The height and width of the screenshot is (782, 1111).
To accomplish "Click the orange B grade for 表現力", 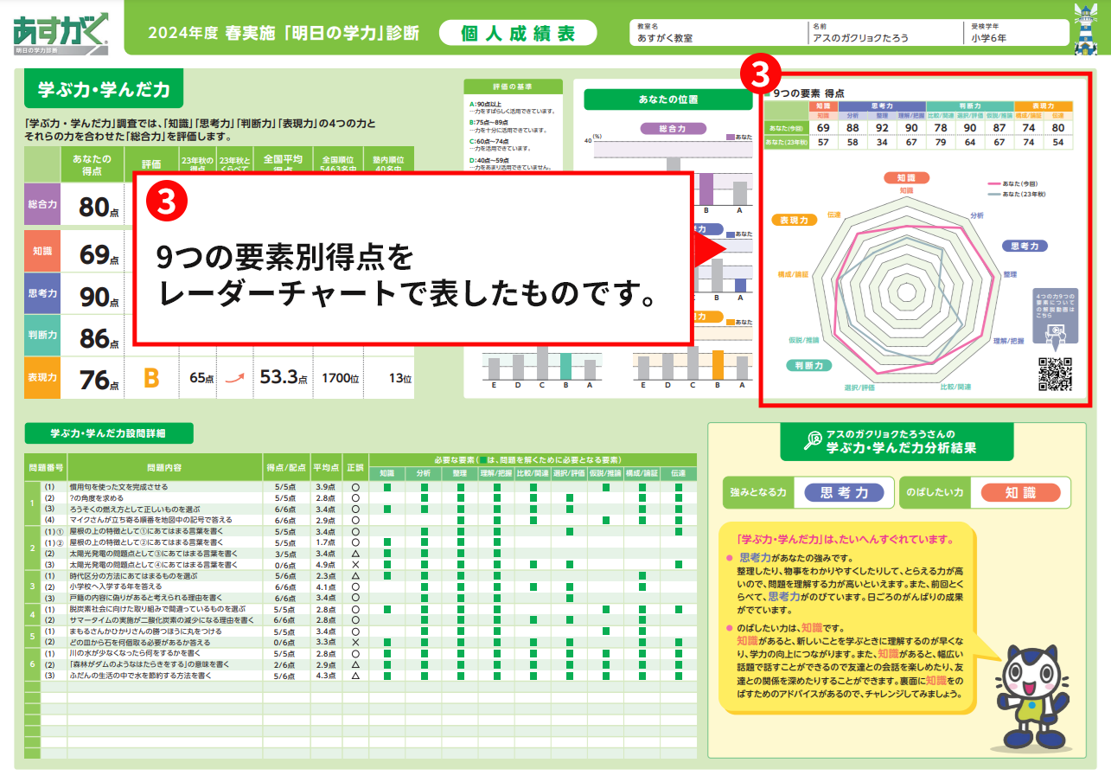I will coord(151,378).
